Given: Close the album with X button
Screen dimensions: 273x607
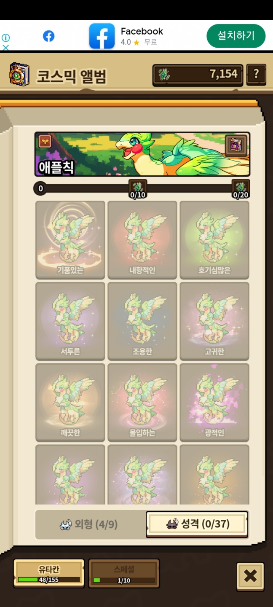Looking at the screenshot, I should coord(250,576).
